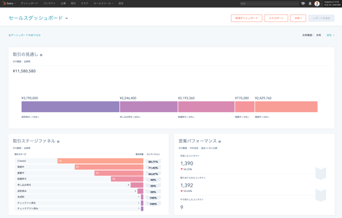
Task: Click the チェックアウト済み funnel row label
Action: pyautogui.click(x=28, y=208)
